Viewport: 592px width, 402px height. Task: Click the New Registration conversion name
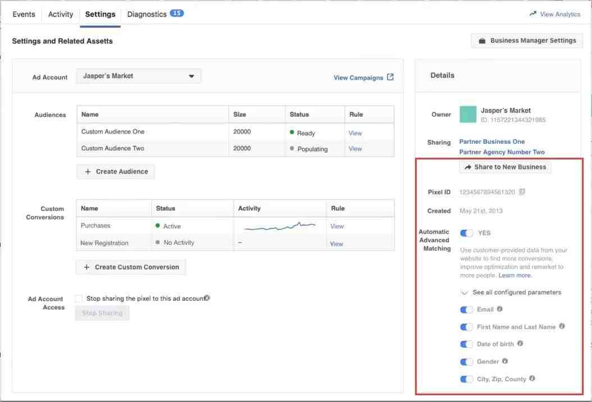[104, 243]
